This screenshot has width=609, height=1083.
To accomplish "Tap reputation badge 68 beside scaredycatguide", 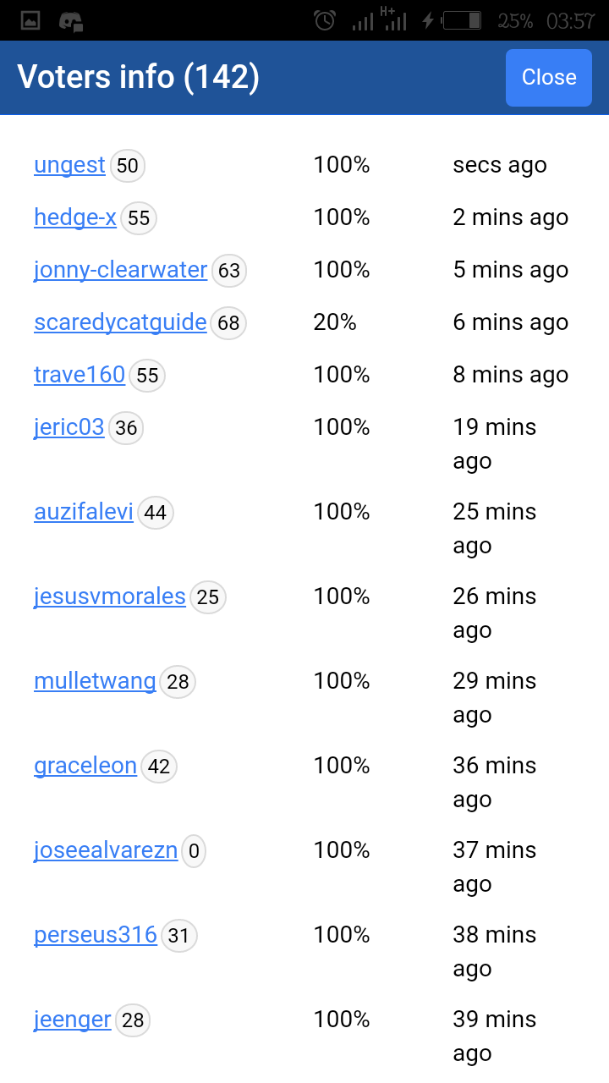I will 228,323.
